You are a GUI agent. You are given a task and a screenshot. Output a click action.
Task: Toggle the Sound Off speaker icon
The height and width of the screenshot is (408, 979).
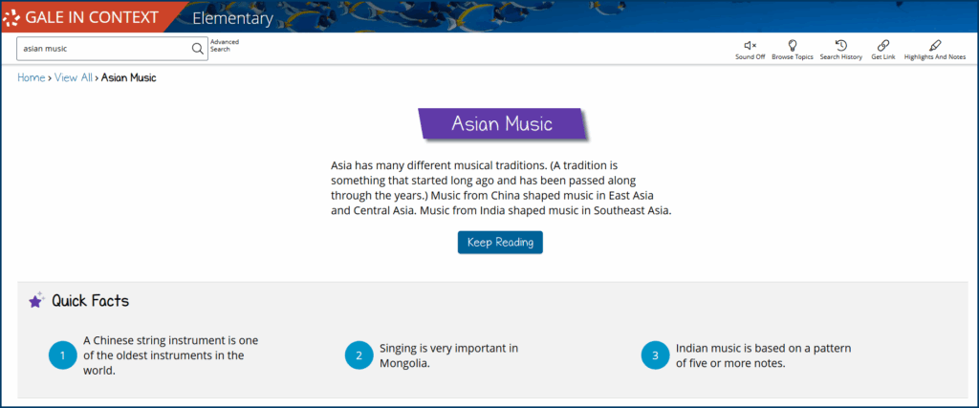[750, 46]
